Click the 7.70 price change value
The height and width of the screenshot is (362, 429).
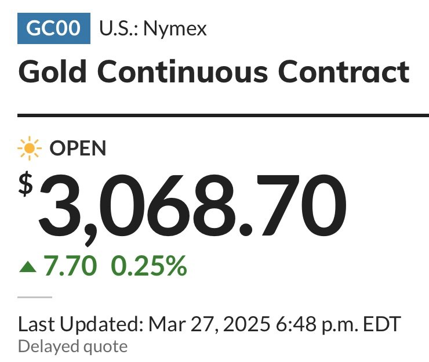tap(71, 265)
